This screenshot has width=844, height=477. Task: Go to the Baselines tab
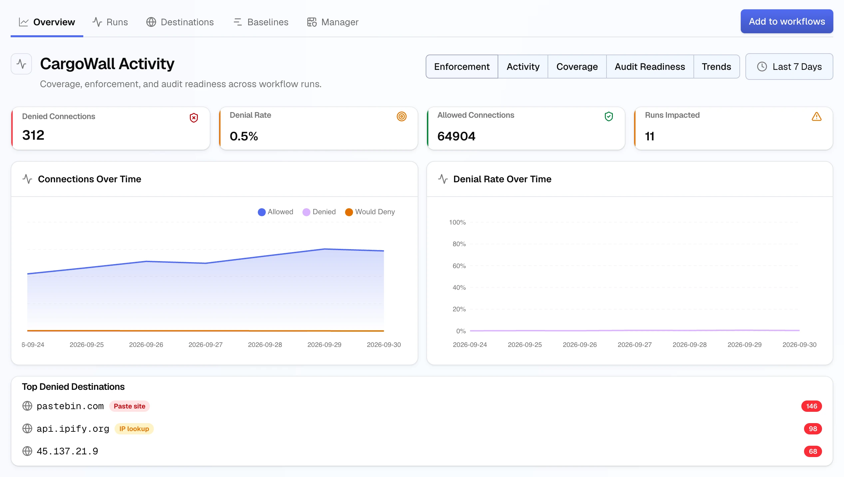[261, 22]
